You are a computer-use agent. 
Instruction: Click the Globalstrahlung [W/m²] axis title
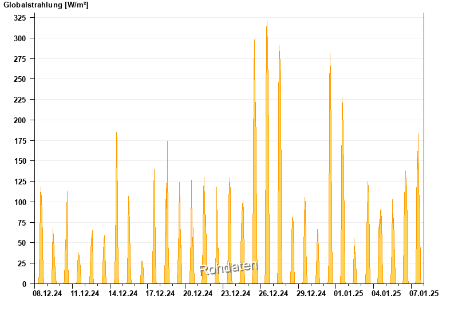click(46, 5)
